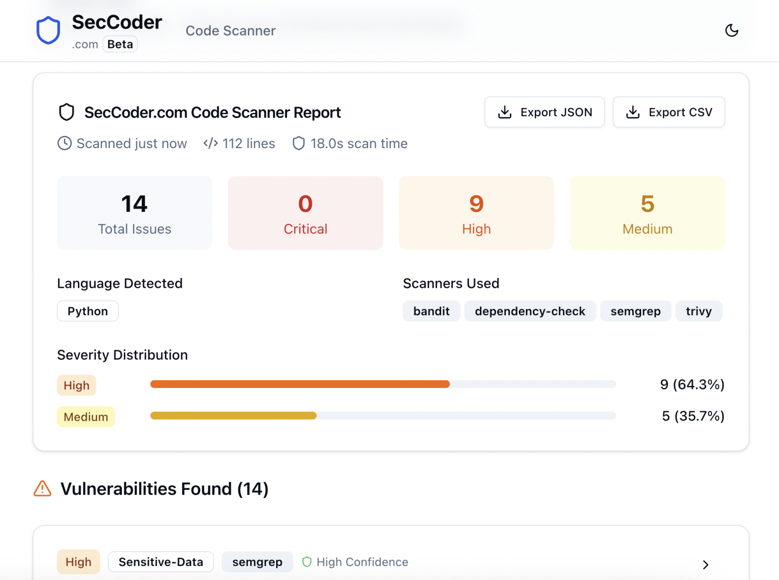The width and height of the screenshot is (779, 580).
Task: Select the Medium severity count card
Action: click(x=647, y=213)
